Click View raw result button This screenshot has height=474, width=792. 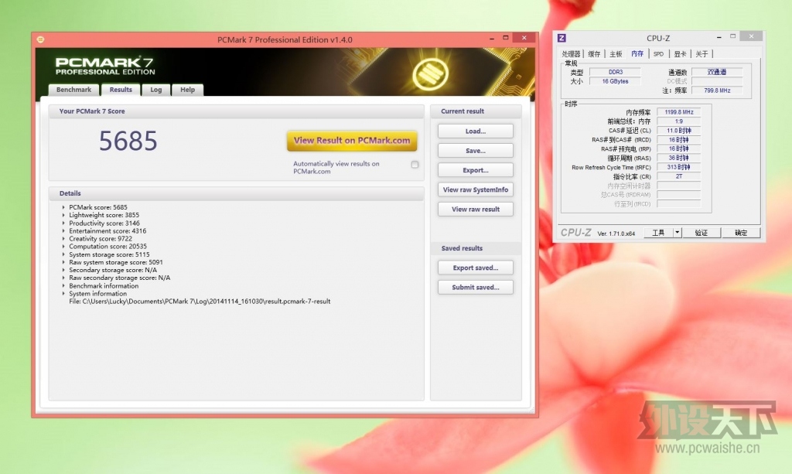click(476, 210)
